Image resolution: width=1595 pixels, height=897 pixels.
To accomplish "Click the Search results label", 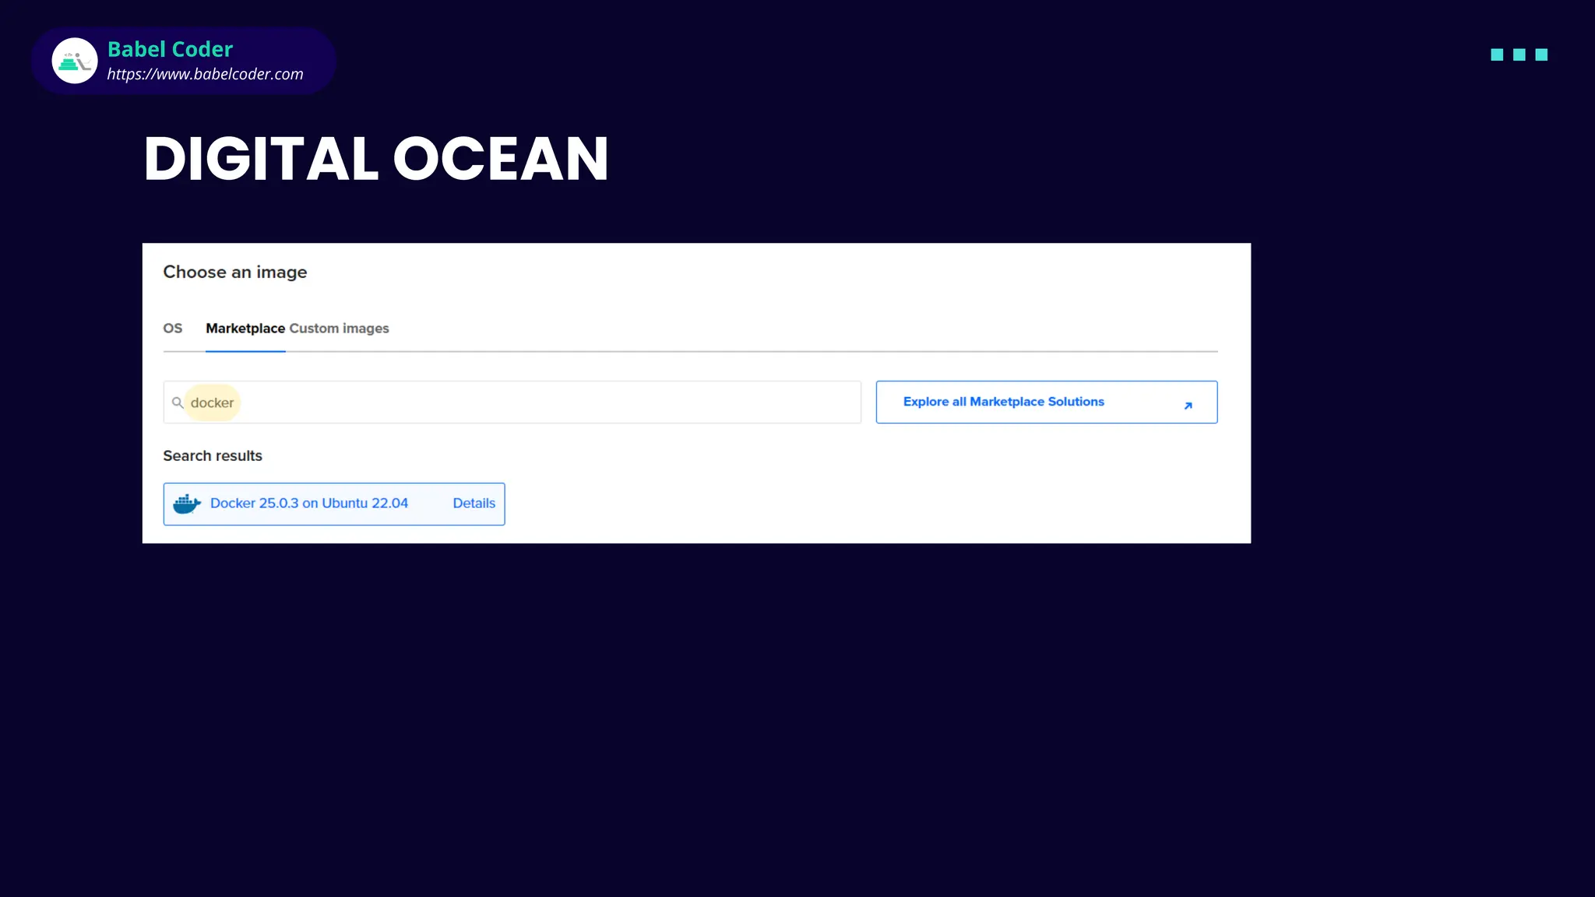I will (x=213, y=456).
